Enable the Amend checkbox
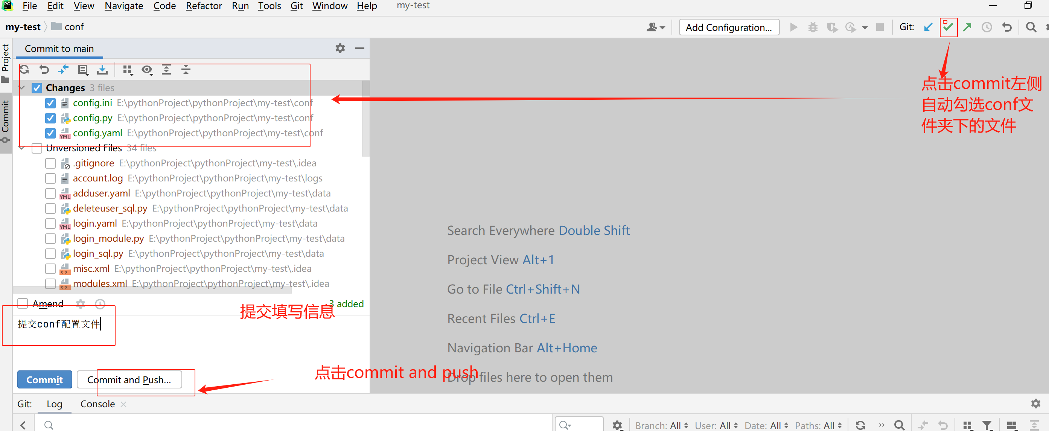The image size is (1049, 431). pyautogui.click(x=23, y=303)
